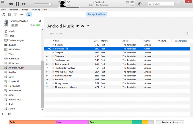Screen dimensions: 193x127
Task: Open the Bearbeiten menu
Action: (x=13, y=10)
